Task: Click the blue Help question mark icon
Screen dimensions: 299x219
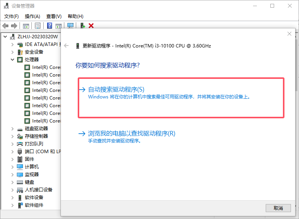Action: (50, 26)
